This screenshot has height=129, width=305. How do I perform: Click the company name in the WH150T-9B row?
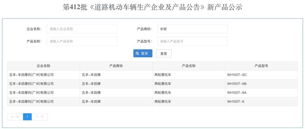point(31,84)
